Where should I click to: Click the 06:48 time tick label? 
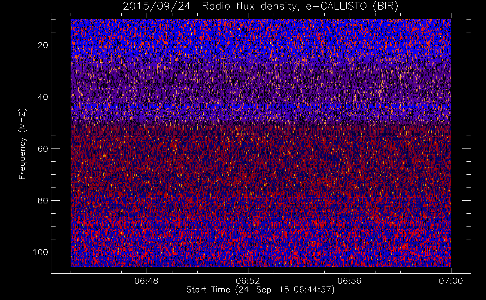[146, 281]
